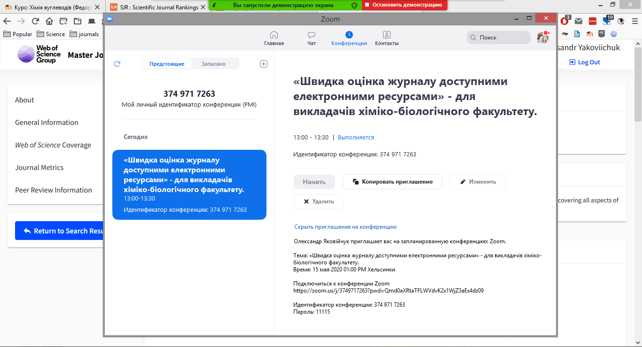Click the Конференции clock icon
This screenshot has width=642, height=347.
(x=349, y=35)
